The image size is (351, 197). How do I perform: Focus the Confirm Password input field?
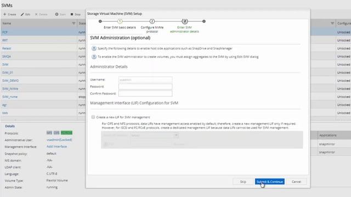click(x=145, y=94)
